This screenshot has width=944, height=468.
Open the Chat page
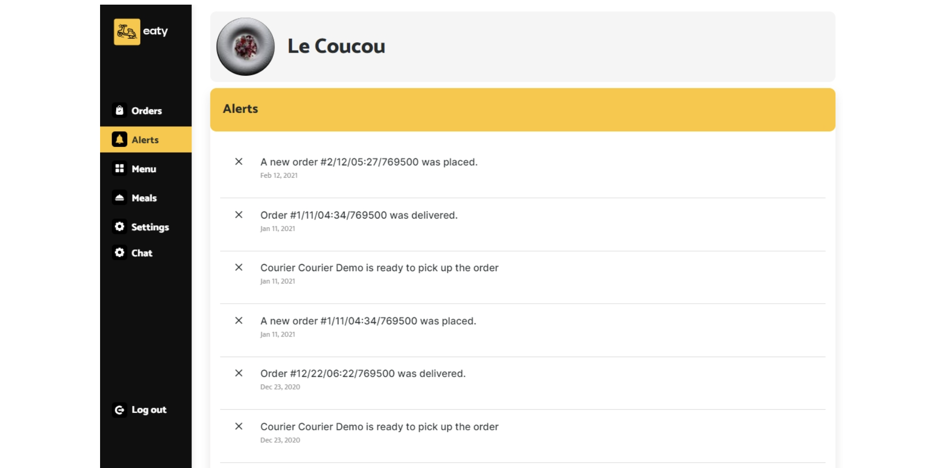tap(142, 253)
